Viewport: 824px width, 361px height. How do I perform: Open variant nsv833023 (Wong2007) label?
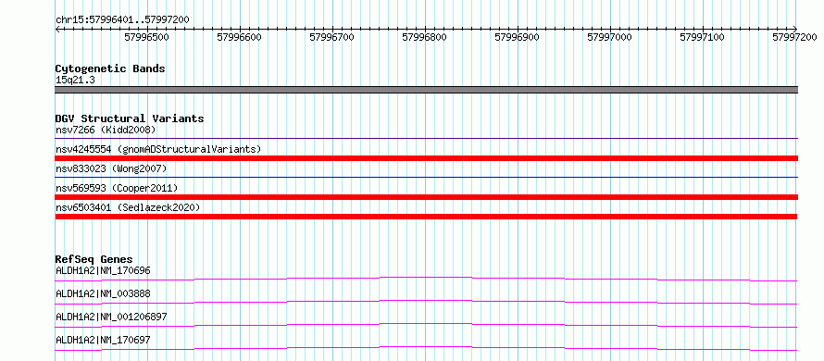pyautogui.click(x=111, y=168)
